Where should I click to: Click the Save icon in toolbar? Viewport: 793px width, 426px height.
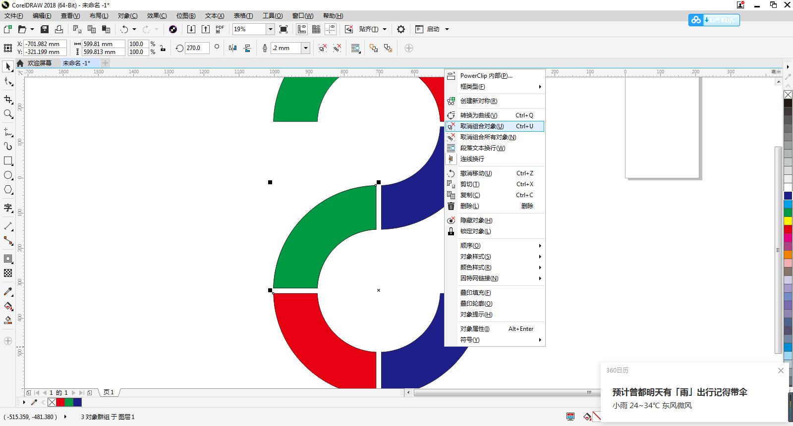point(45,29)
